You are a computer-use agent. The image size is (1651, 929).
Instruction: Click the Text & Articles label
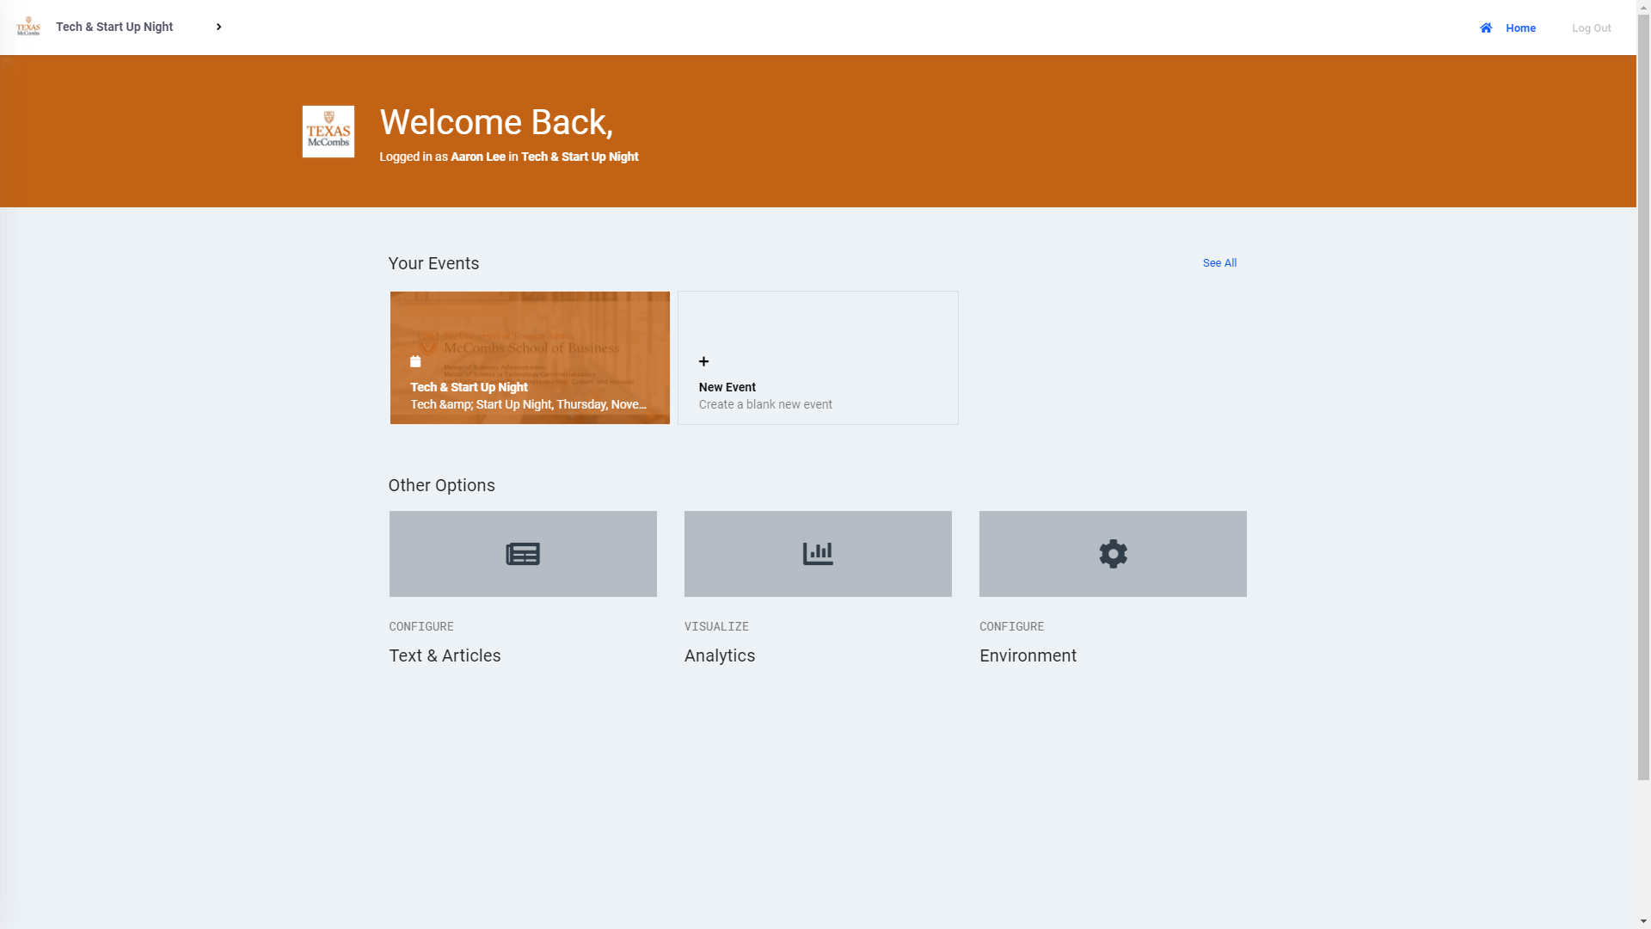(445, 655)
